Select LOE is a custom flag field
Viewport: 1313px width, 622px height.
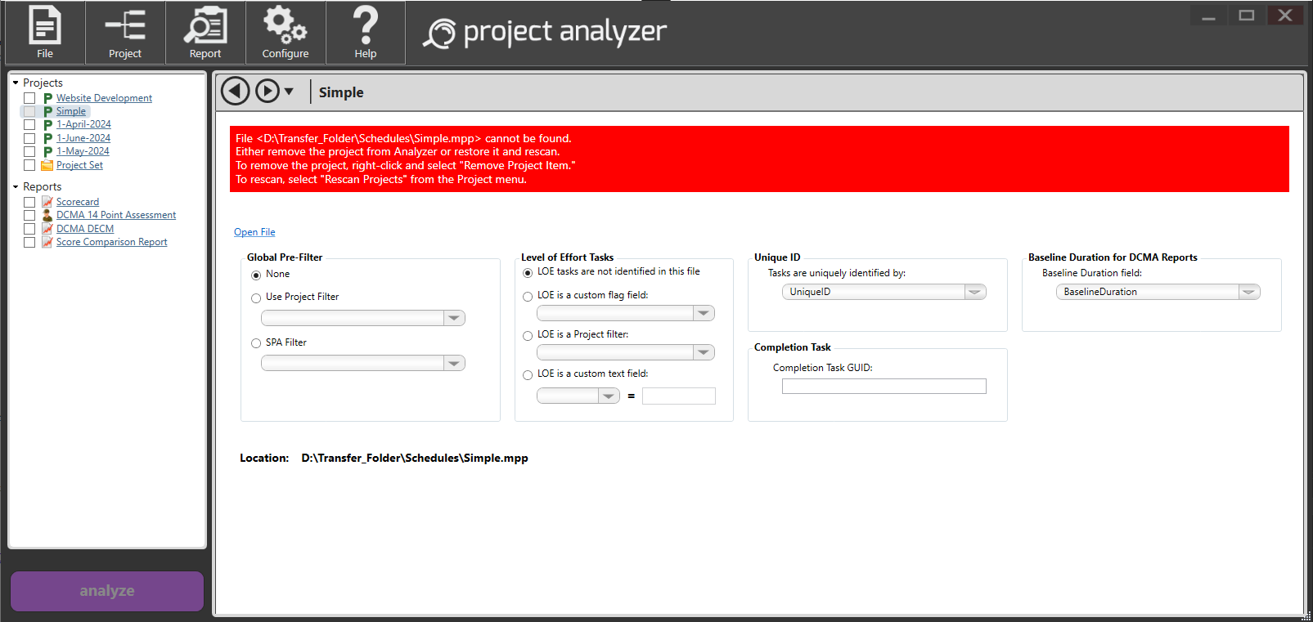pyautogui.click(x=528, y=297)
